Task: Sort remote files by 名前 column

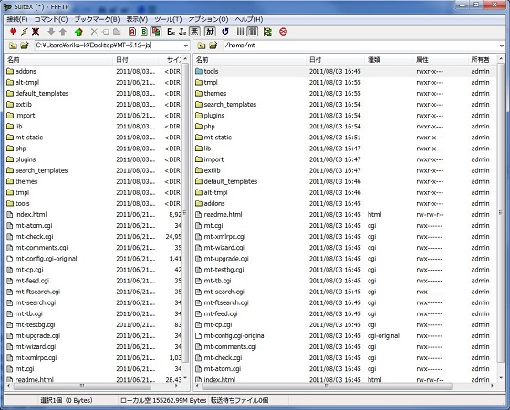Action: (249, 60)
